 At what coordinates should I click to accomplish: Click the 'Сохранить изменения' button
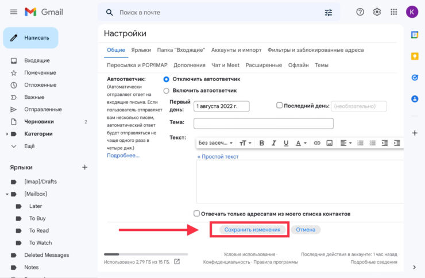click(x=253, y=230)
